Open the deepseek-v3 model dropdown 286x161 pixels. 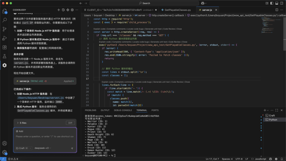click(43, 148)
